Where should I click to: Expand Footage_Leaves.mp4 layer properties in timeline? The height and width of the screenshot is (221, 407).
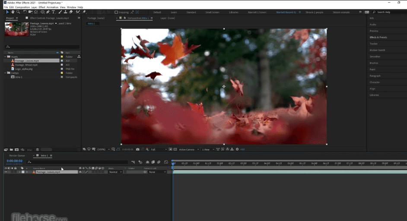point(20,172)
